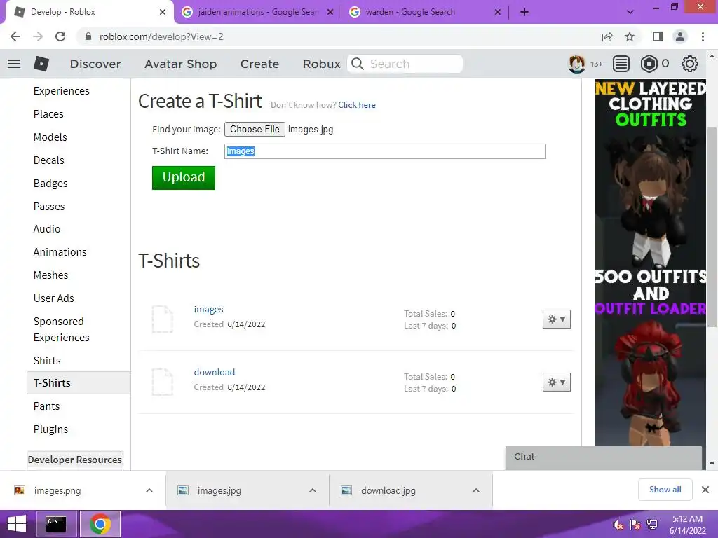Open the Command Prompt taskbar icon

56,524
